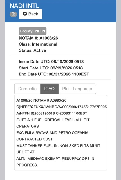
Task: Click the Status: Active line
Action: 32,50
